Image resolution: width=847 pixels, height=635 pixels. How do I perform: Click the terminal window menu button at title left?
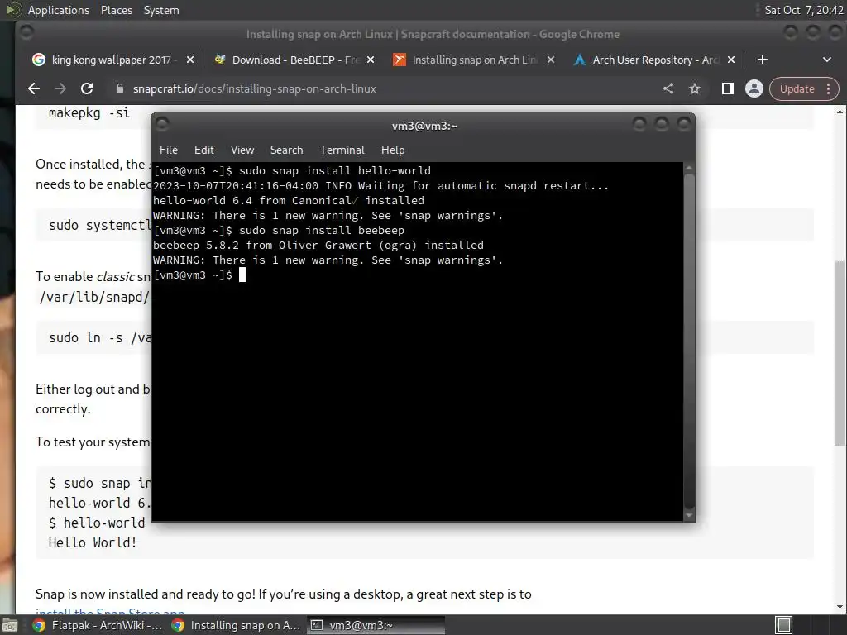click(162, 125)
